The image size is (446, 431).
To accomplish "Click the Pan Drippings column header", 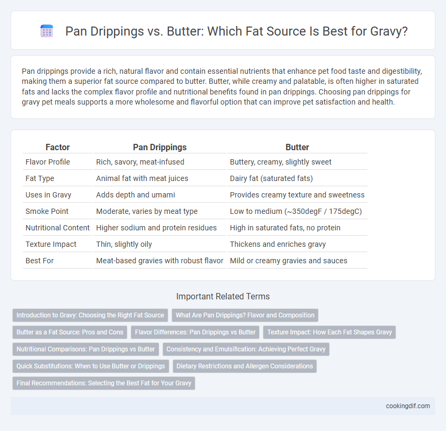I will click(x=160, y=147).
